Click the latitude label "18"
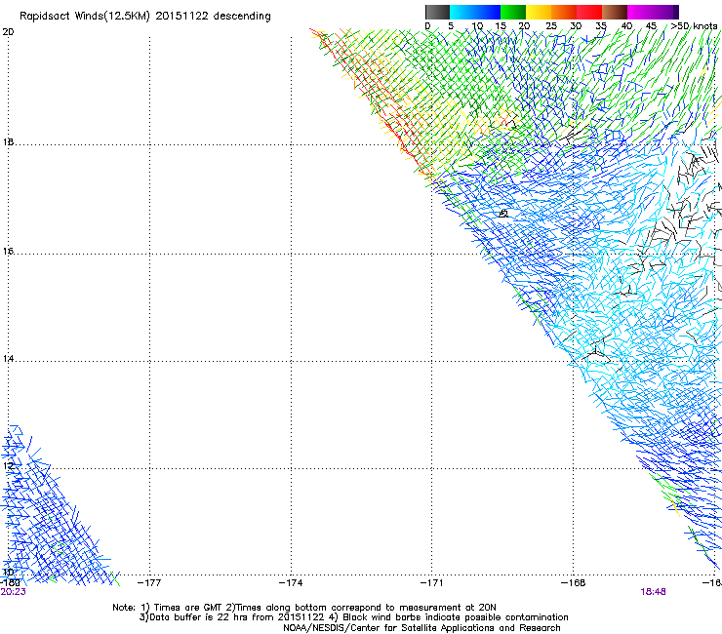 click(x=8, y=141)
